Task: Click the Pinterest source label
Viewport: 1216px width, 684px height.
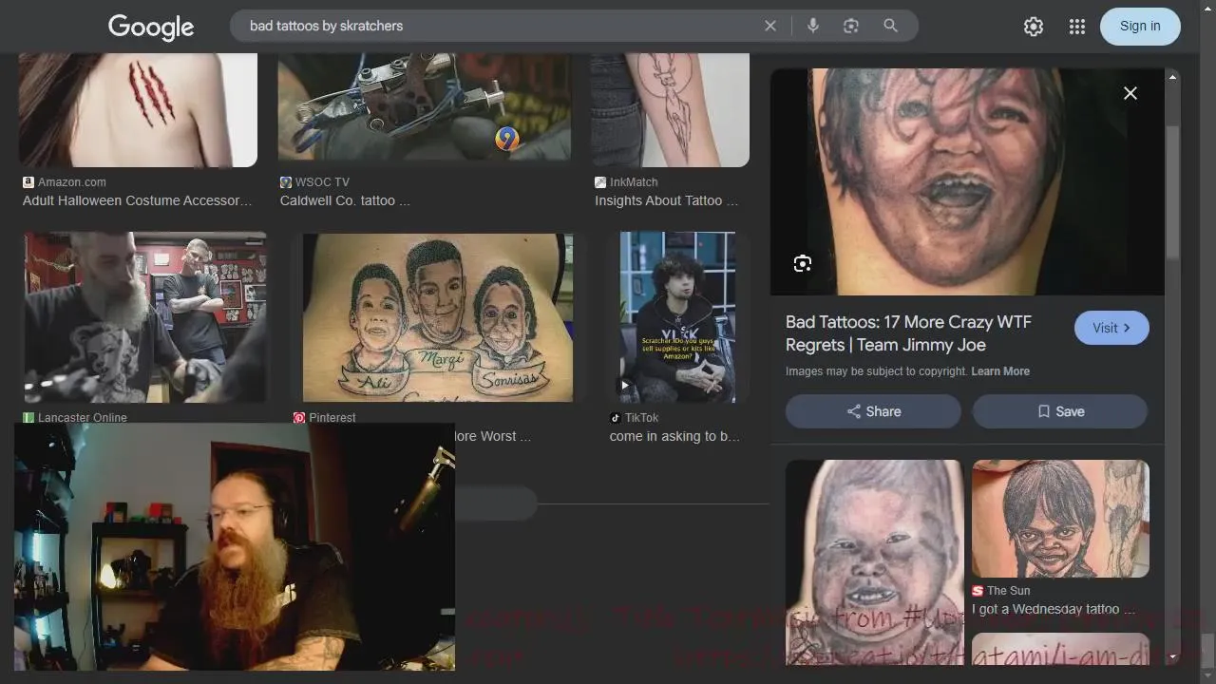Action: [x=325, y=418]
